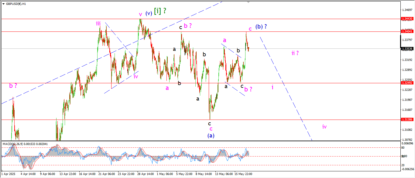Click the red 1.32492 price level tag

click(407, 83)
